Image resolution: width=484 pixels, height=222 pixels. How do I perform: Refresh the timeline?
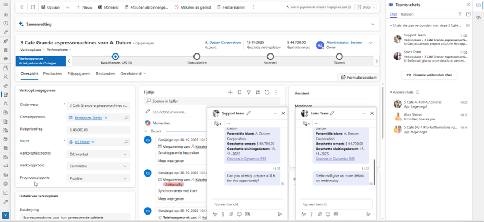(267, 92)
